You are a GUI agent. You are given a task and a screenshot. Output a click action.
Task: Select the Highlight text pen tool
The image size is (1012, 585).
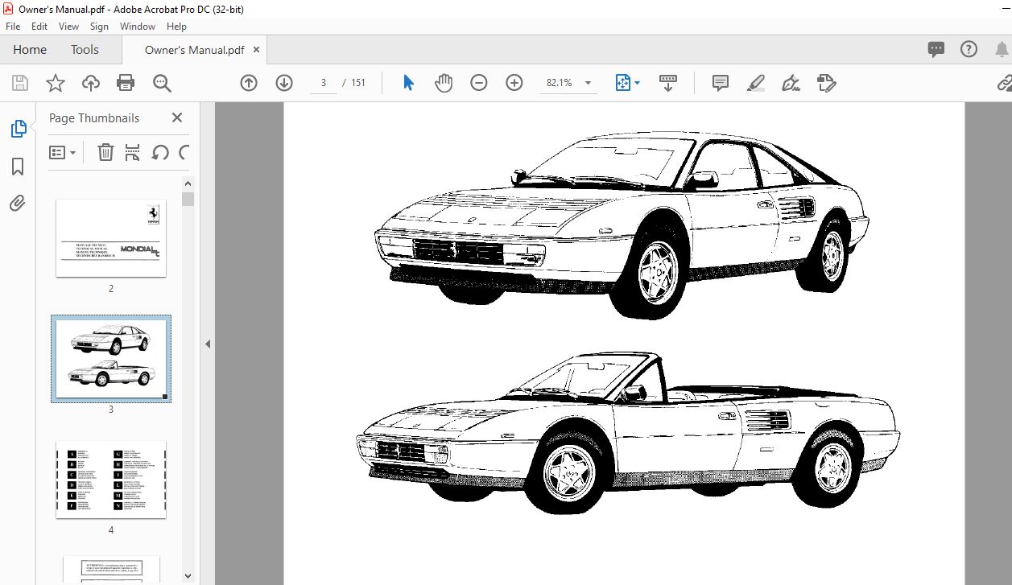[755, 83]
